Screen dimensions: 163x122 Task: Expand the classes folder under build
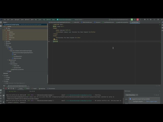pyautogui.click(x=6, y=32)
